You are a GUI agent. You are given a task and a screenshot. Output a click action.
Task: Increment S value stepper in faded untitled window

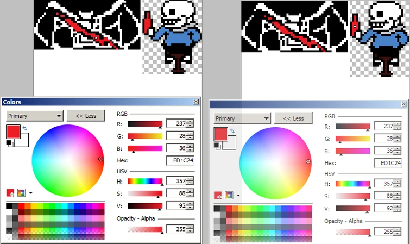coord(398,194)
